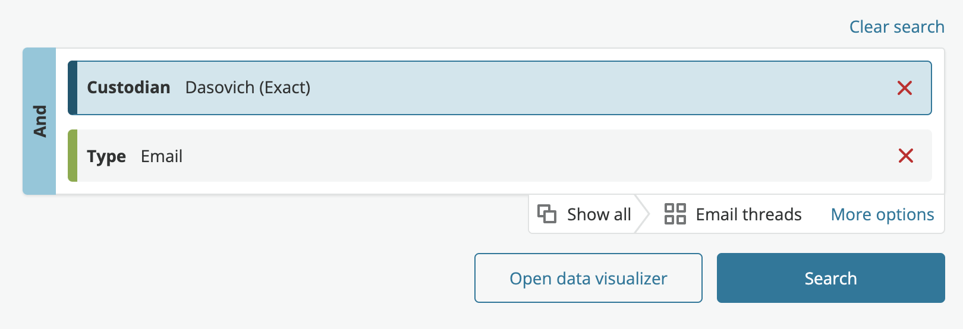963x329 pixels.
Task: Expand More options
Action: coord(882,214)
